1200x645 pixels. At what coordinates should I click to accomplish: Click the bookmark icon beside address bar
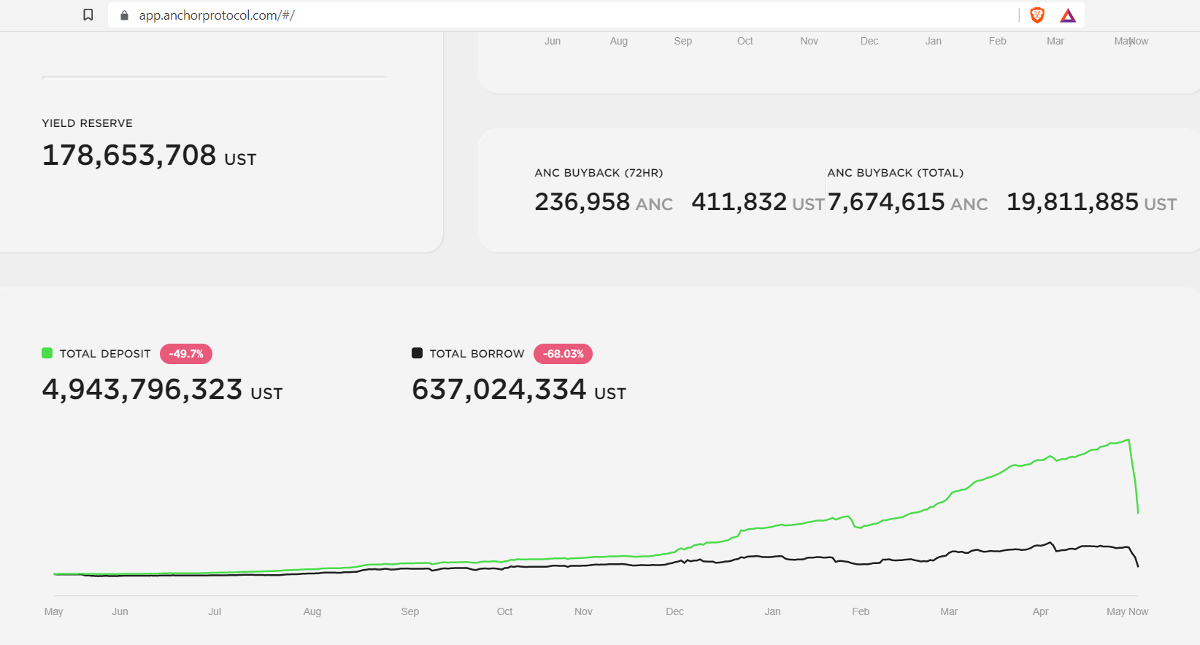[x=88, y=15]
